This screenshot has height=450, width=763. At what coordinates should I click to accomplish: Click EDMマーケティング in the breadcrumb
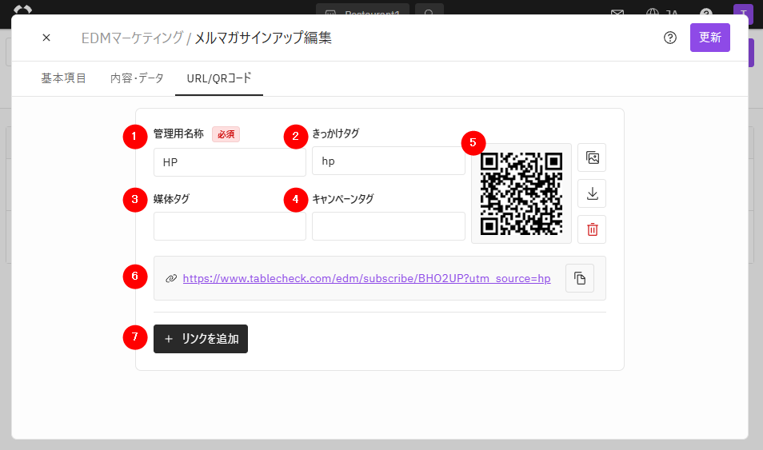(132, 38)
